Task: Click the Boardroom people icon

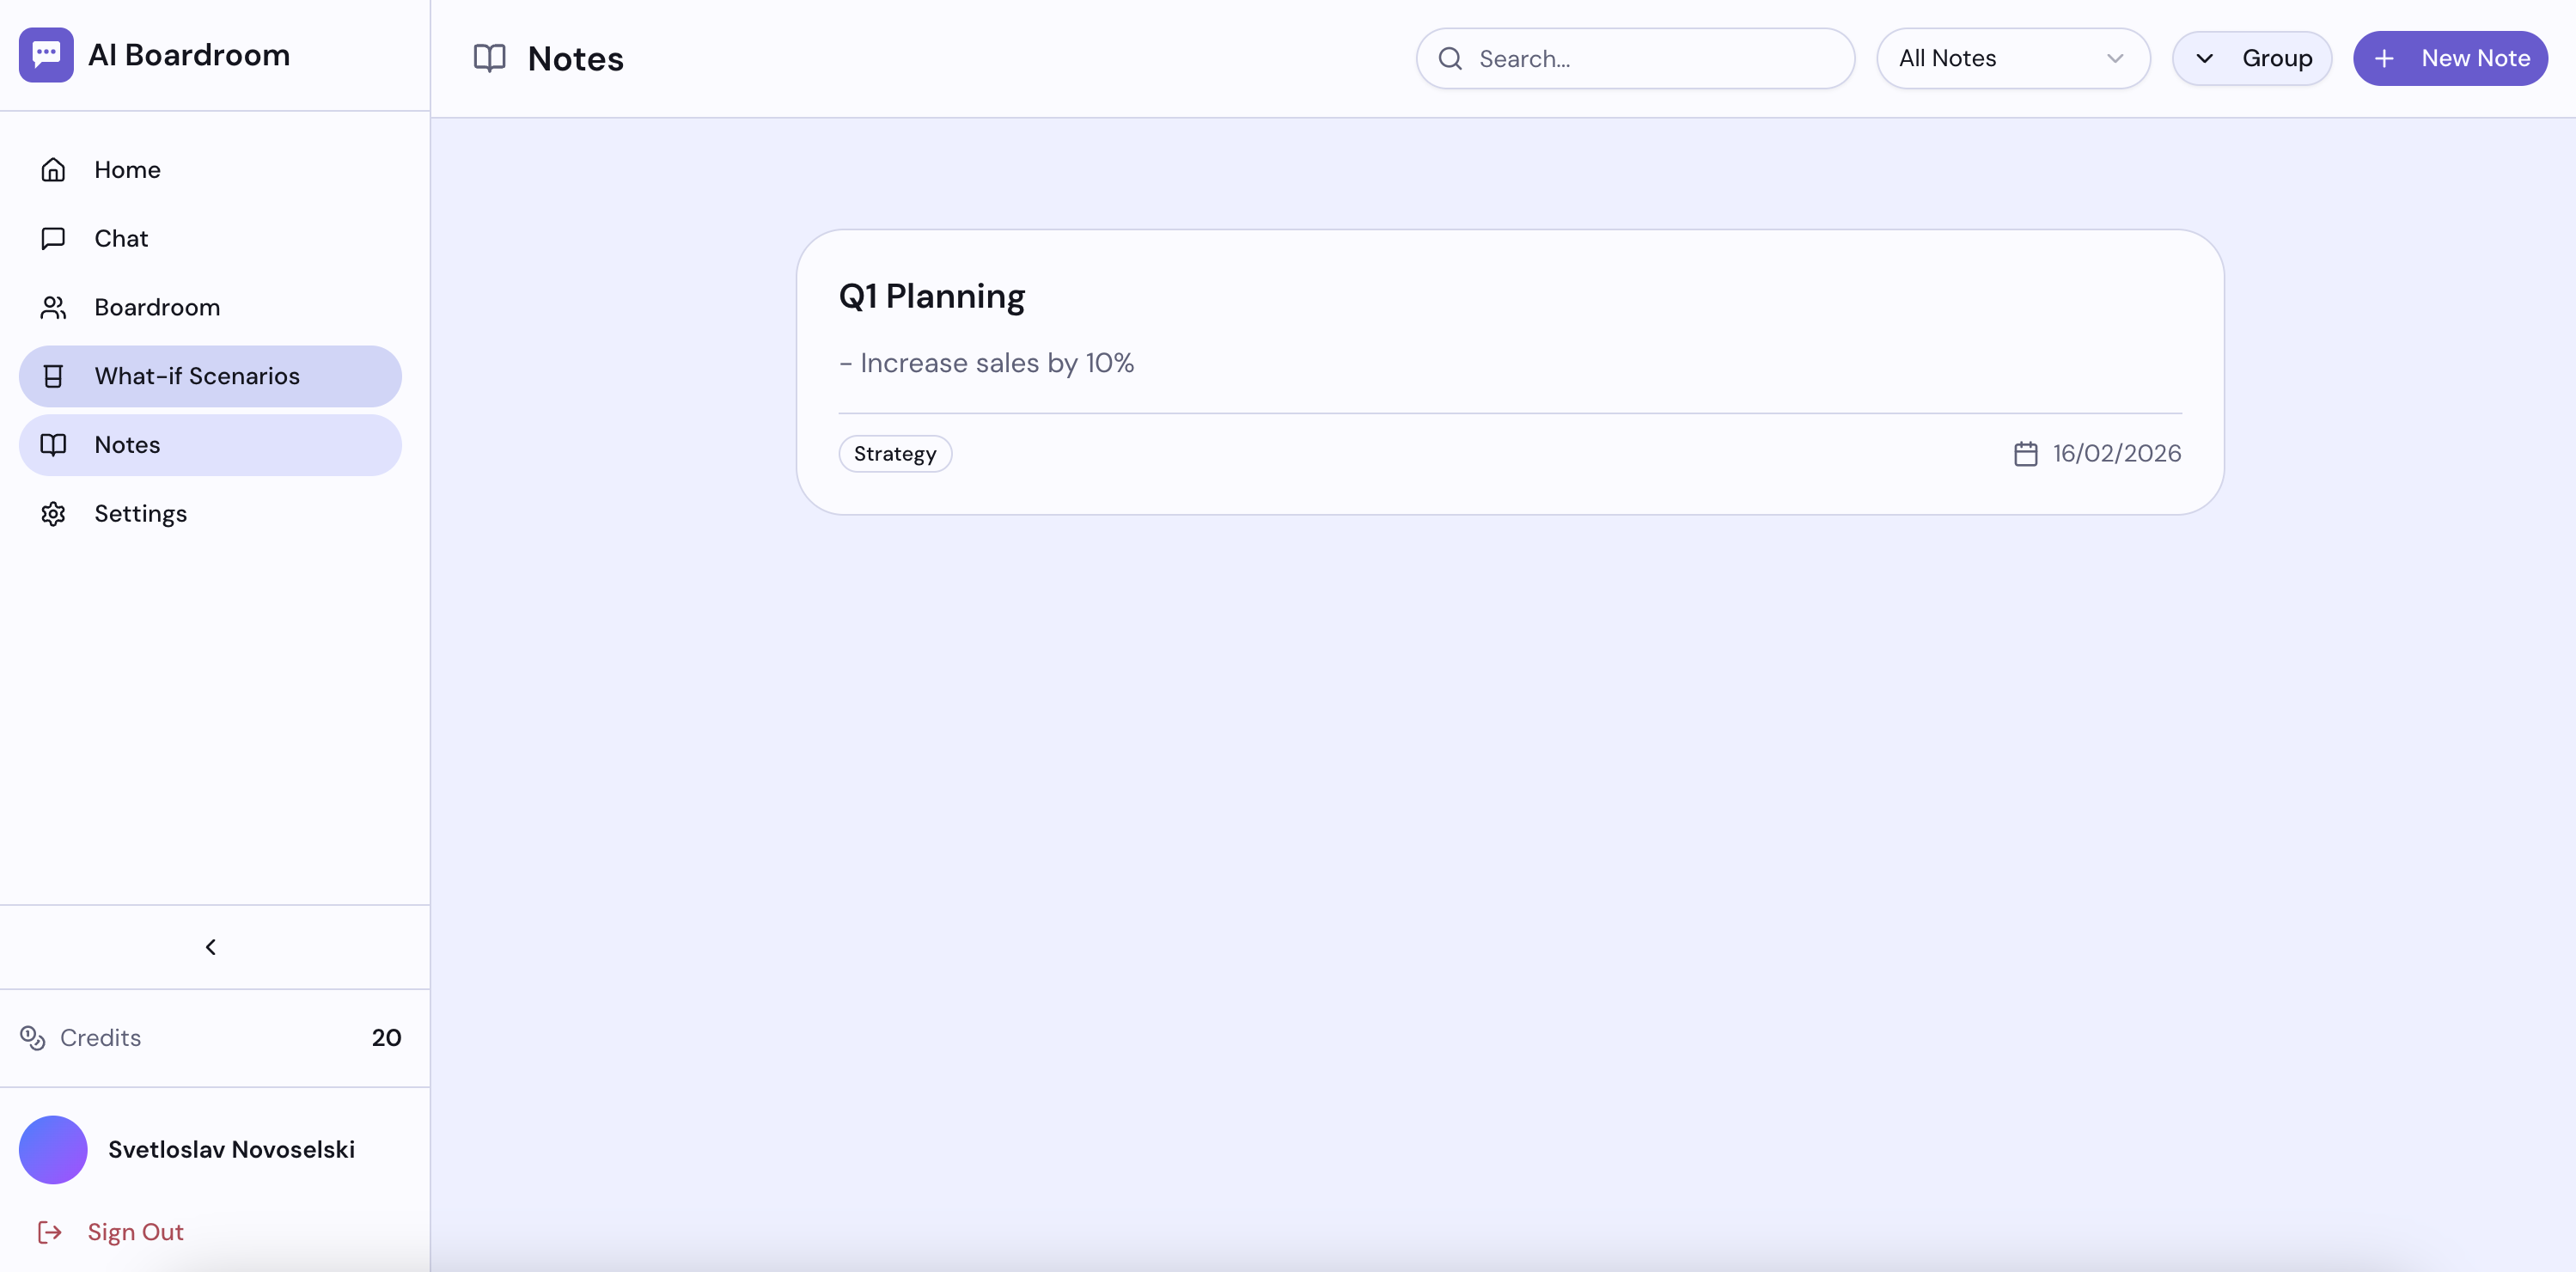Action: [x=54, y=307]
